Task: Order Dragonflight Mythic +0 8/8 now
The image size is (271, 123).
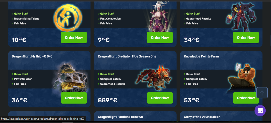Action: 74,98
